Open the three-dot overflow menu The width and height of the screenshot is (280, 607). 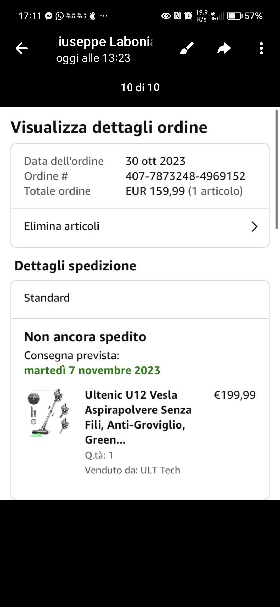pyautogui.click(x=261, y=48)
